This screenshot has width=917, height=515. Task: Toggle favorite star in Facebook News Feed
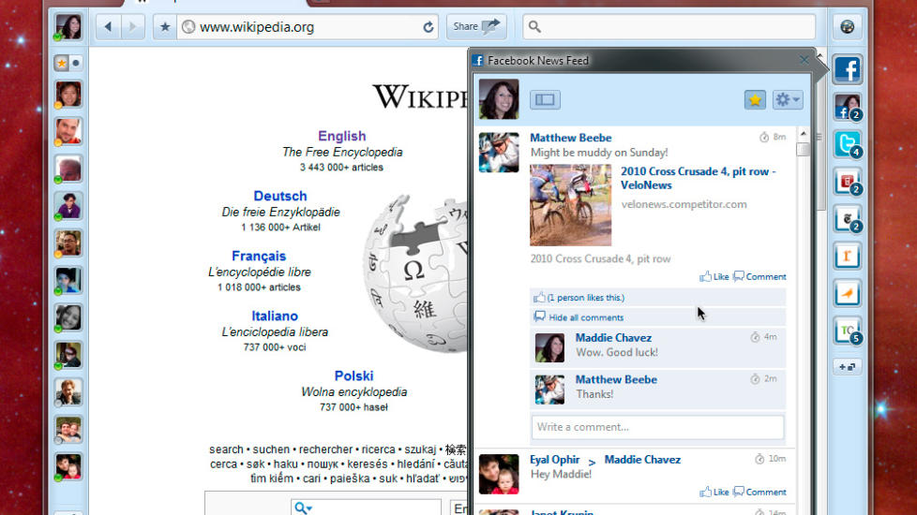click(755, 100)
